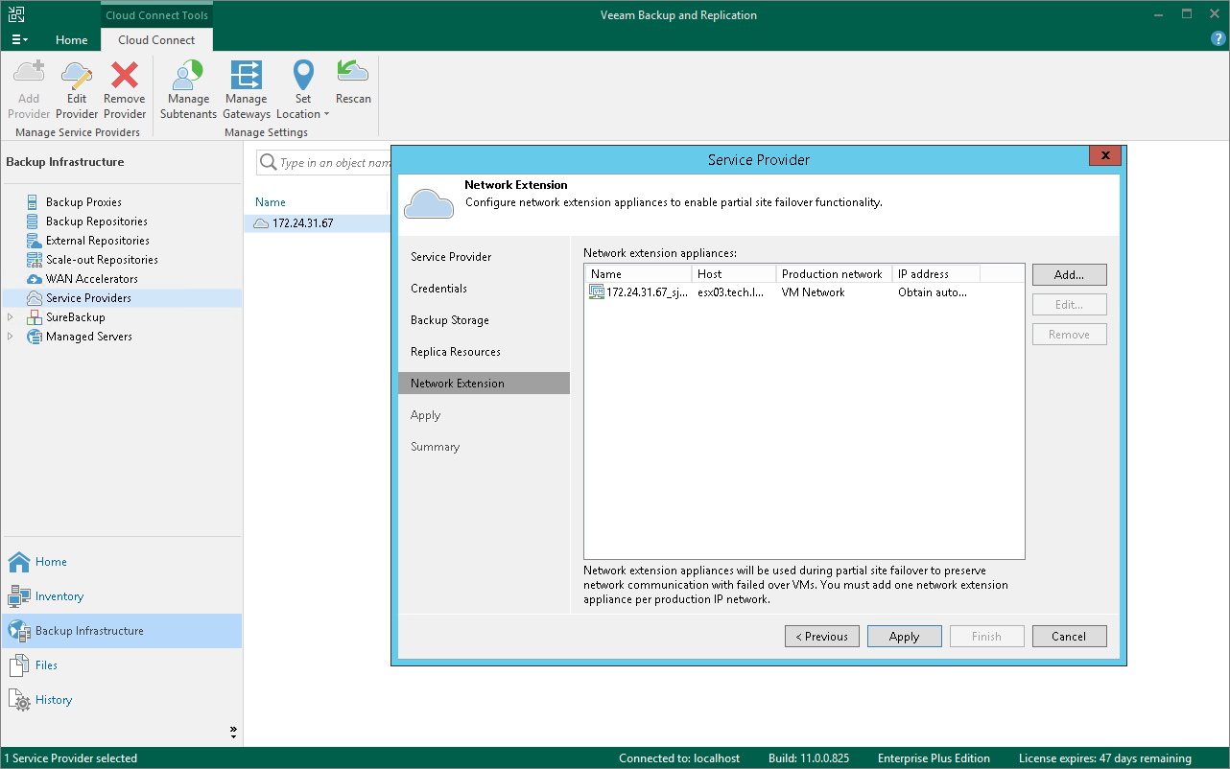Click the Rescan ribbon icon
The height and width of the screenshot is (769, 1230).
click(353, 82)
